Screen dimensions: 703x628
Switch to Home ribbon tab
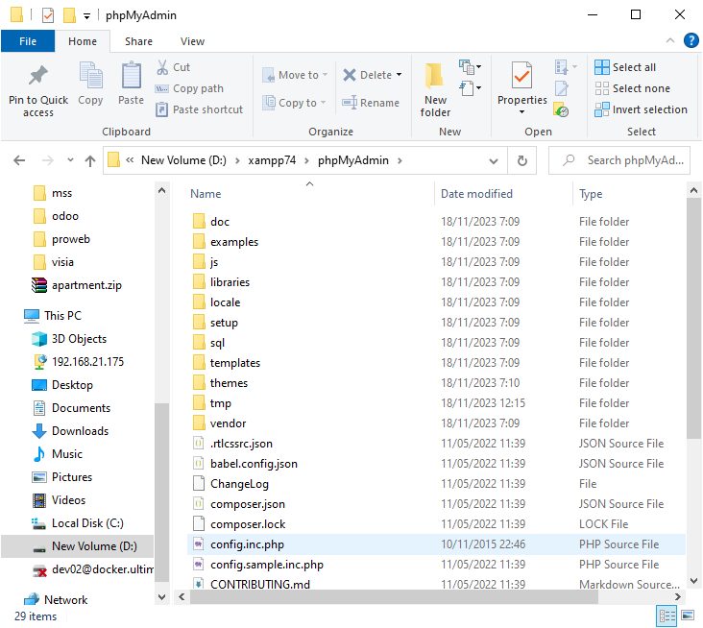point(83,41)
